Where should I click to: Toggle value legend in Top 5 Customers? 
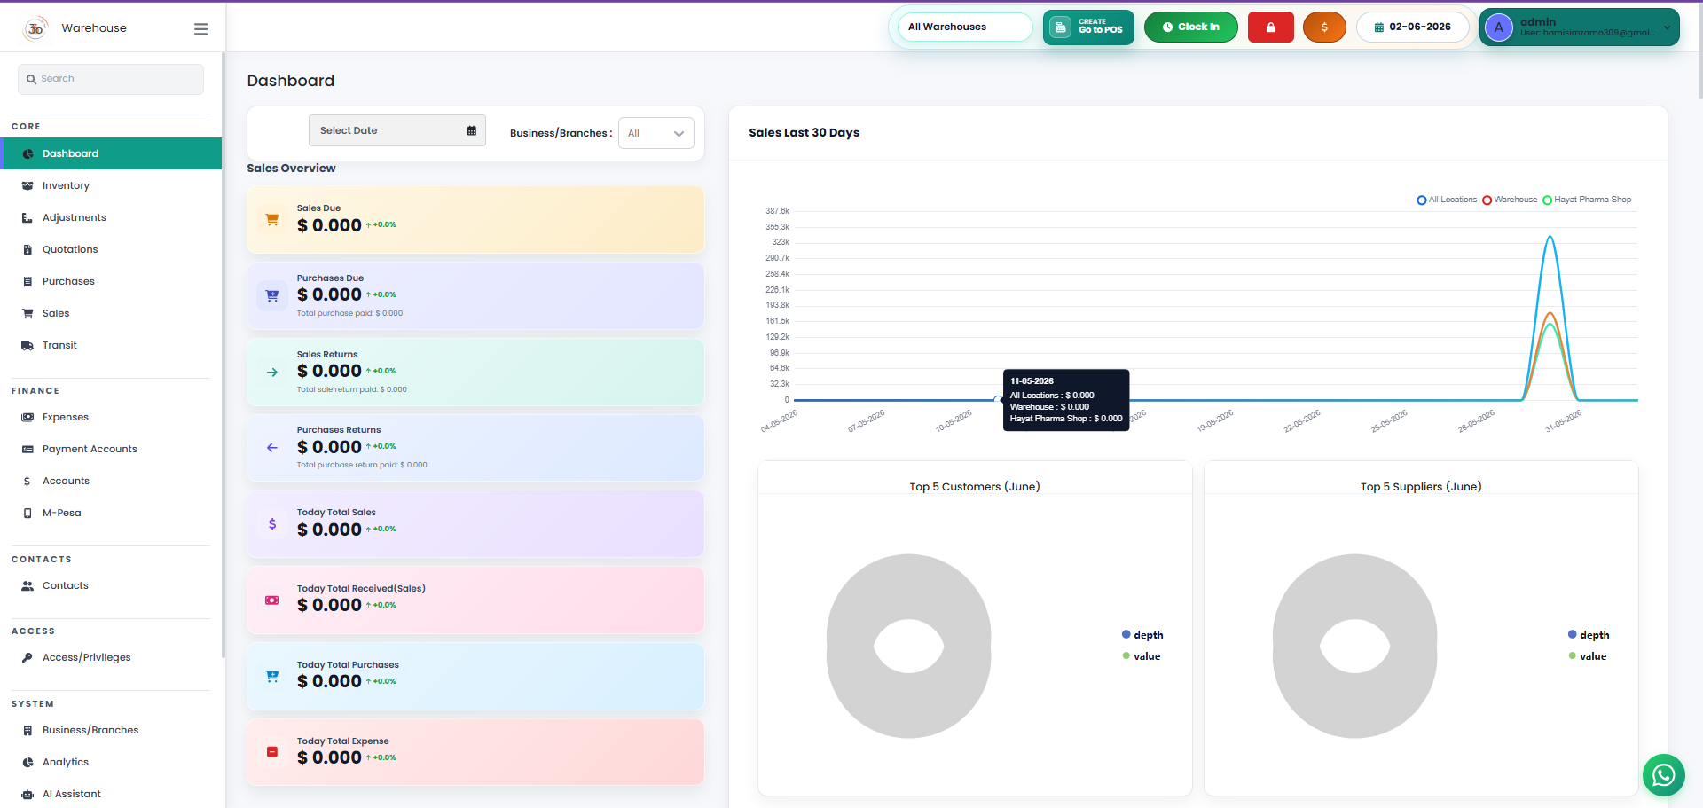point(1142,656)
